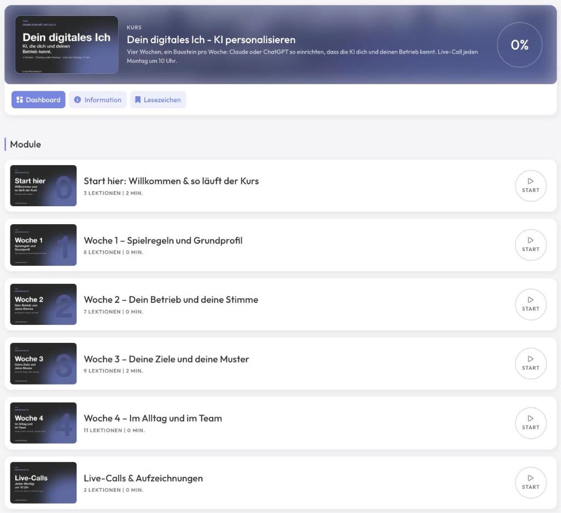Start module Start hier: Willkommen
This screenshot has height=513, width=561.
[x=530, y=185]
